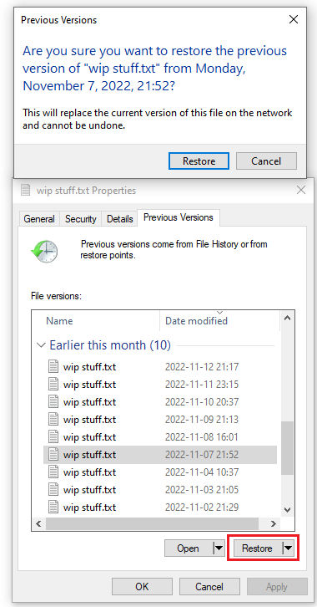Open the Restore button dropdown arrow

[x=288, y=548]
